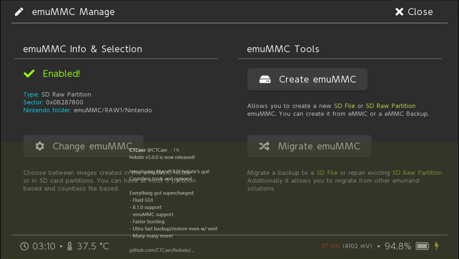Click the green Enabled checkmark icon
The width and height of the screenshot is (459, 259).
point(29,74)
